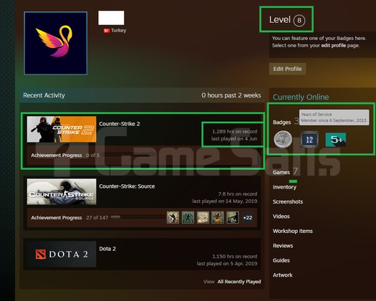Click the Counter-Strike: Source achievement progress bar

tap(138, 217)
